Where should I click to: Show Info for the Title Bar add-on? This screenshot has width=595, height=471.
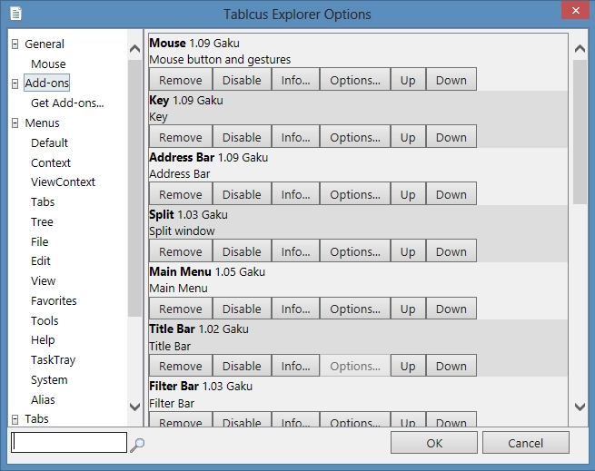[295, 366]
